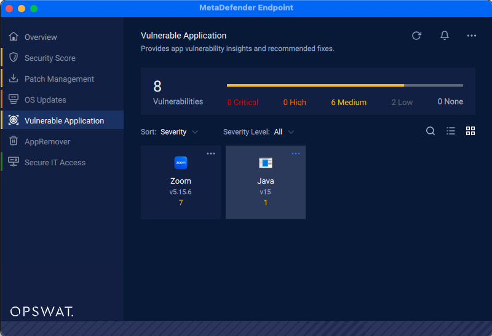Click the gray low severity bar segment

click(x=434, y=85)
